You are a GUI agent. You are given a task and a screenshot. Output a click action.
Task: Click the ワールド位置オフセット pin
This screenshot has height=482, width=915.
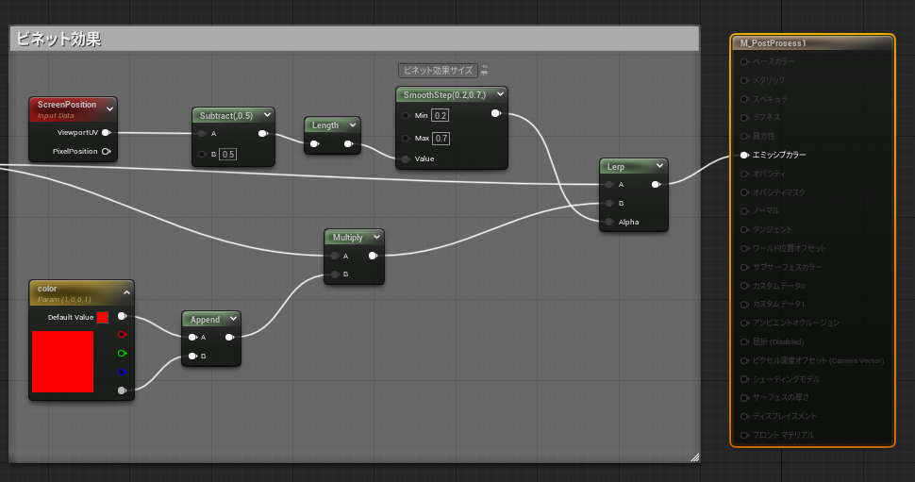pyautogui.click(x=744, y=248)
